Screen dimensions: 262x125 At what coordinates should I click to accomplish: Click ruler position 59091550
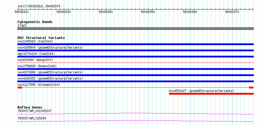pyautogui.click(x=148, y=12)
